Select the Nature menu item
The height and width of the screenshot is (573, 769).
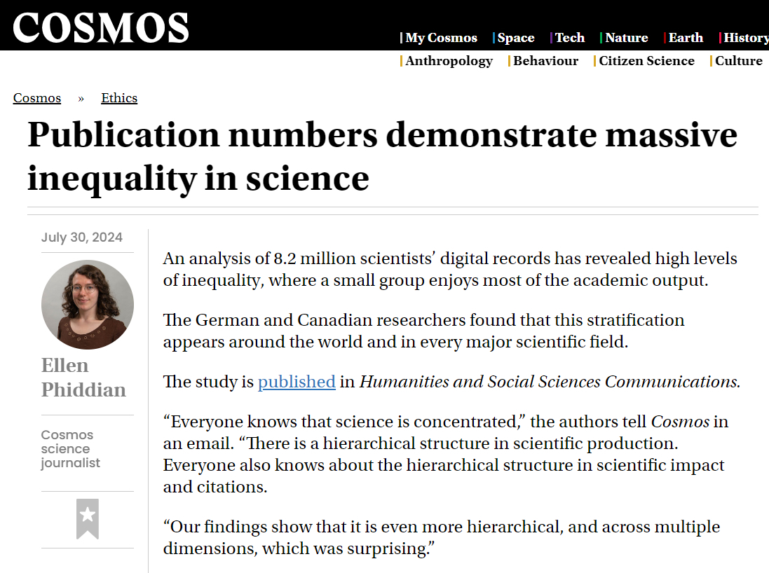pos(626,38)
